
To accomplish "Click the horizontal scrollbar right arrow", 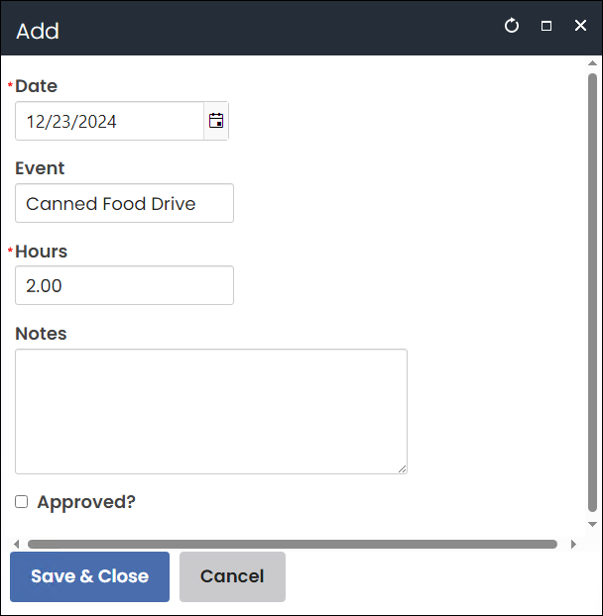I will point(573,544).
